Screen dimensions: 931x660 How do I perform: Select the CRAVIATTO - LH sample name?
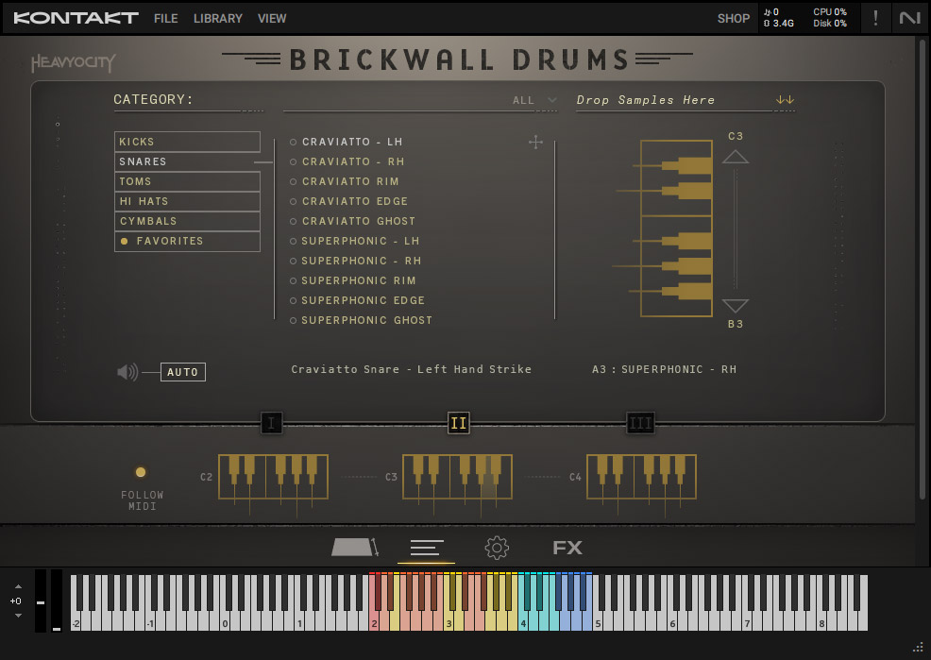coord(352,142)
